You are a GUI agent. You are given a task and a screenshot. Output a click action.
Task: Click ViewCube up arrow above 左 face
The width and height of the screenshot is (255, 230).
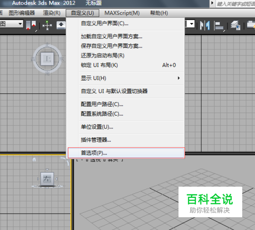(47, 170)
